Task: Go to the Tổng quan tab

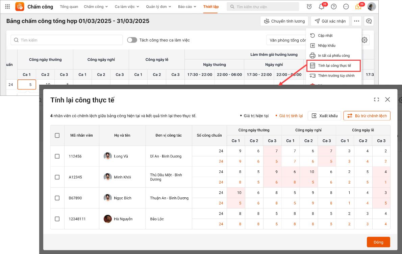Action: pyautogui.click(x=69, y=7)
